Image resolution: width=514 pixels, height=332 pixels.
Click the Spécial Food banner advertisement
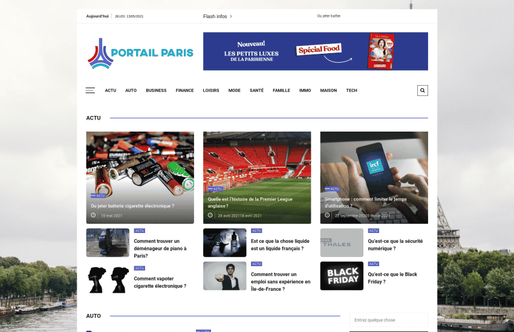[x=315, y=51]
